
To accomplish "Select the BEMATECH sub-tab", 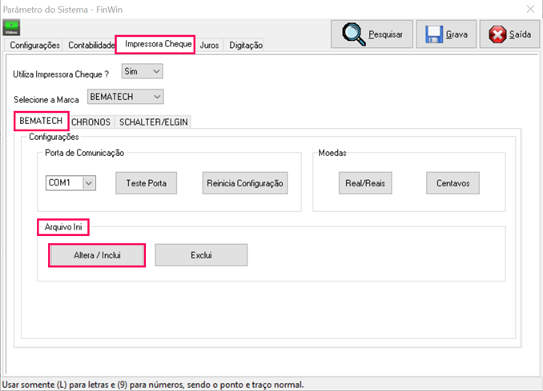I will [x=40, y=121].
